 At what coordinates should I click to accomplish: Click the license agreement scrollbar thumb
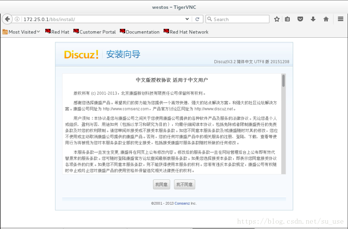[283, 81]
